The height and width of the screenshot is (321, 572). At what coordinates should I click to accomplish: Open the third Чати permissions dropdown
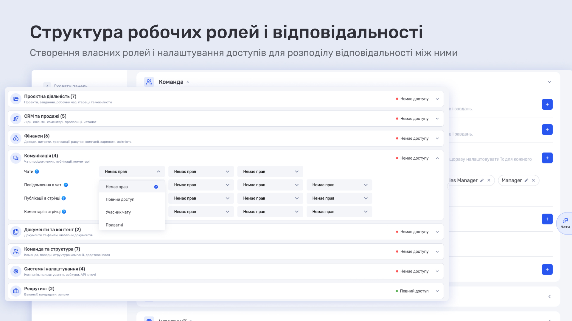click(x=270, y=171)
